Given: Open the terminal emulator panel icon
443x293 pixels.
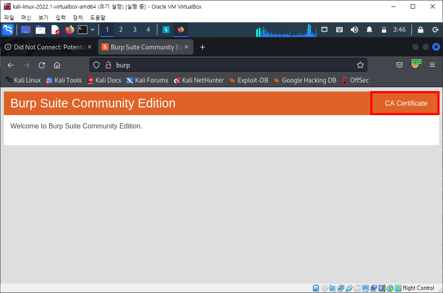Looking at the screenshot, I should (x=83, y=30).
